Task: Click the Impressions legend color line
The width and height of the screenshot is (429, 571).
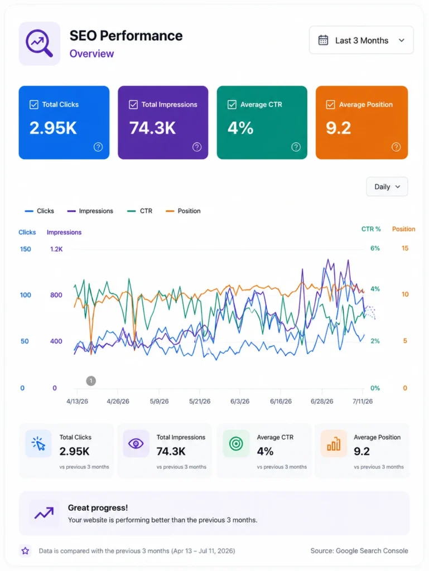Action: 71,211
